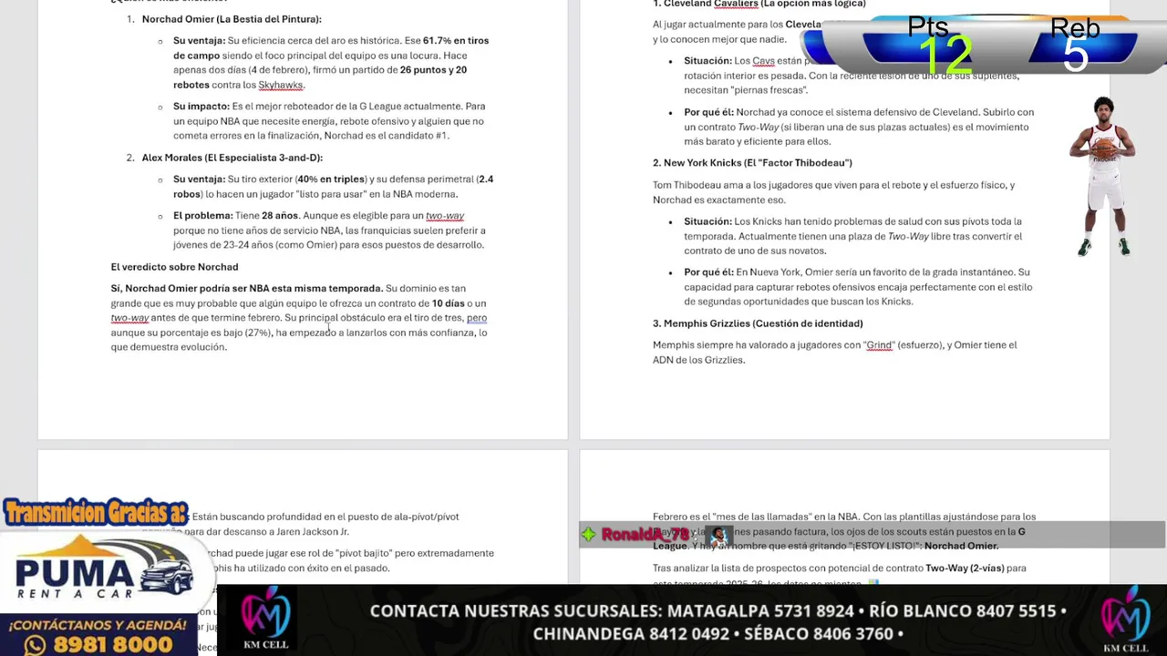Click the bold name Norchad Omier in bottom-right page
The height and width of the screenshot is (656, 1167).
[x=961, y=546]
